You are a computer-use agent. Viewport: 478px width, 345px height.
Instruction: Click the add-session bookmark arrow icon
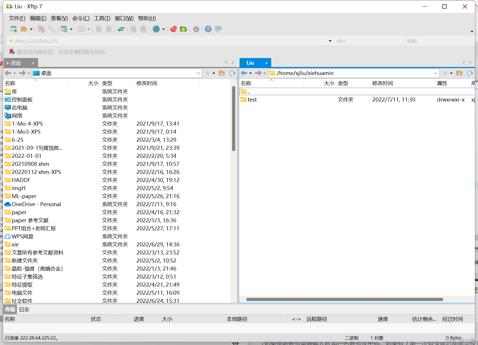pos(12,52)
